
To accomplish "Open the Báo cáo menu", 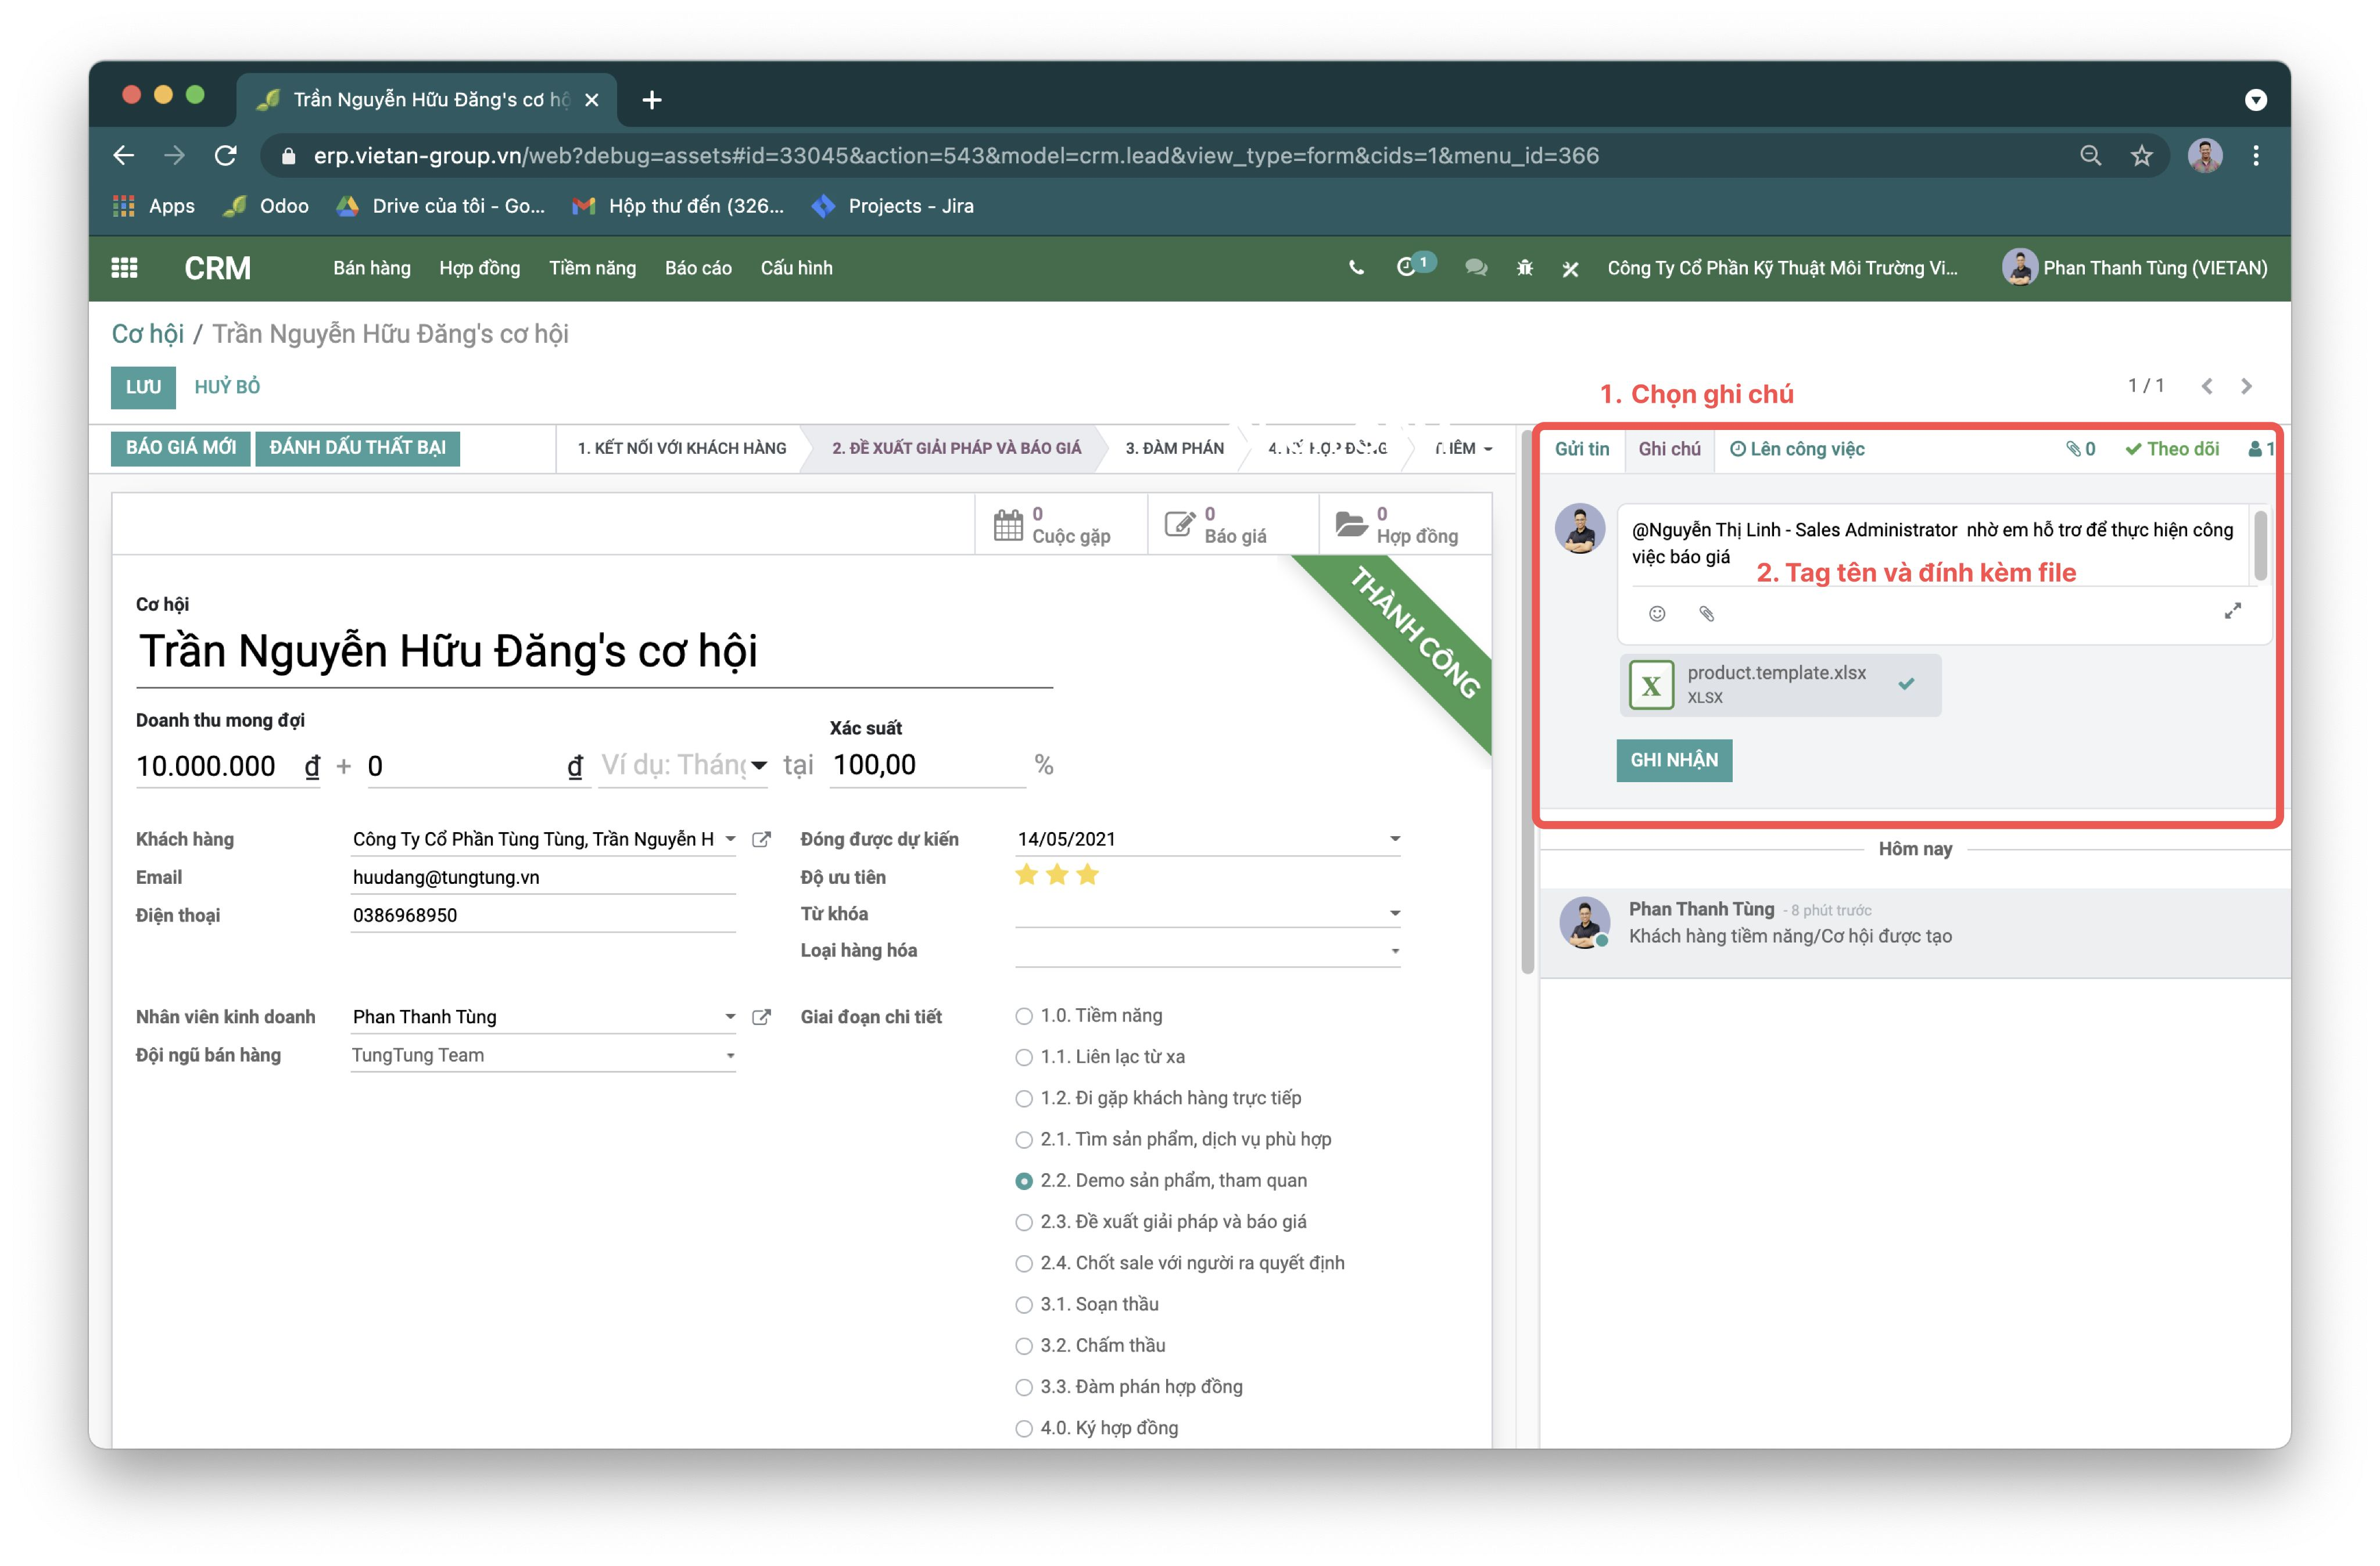I will tap(698, 268).
